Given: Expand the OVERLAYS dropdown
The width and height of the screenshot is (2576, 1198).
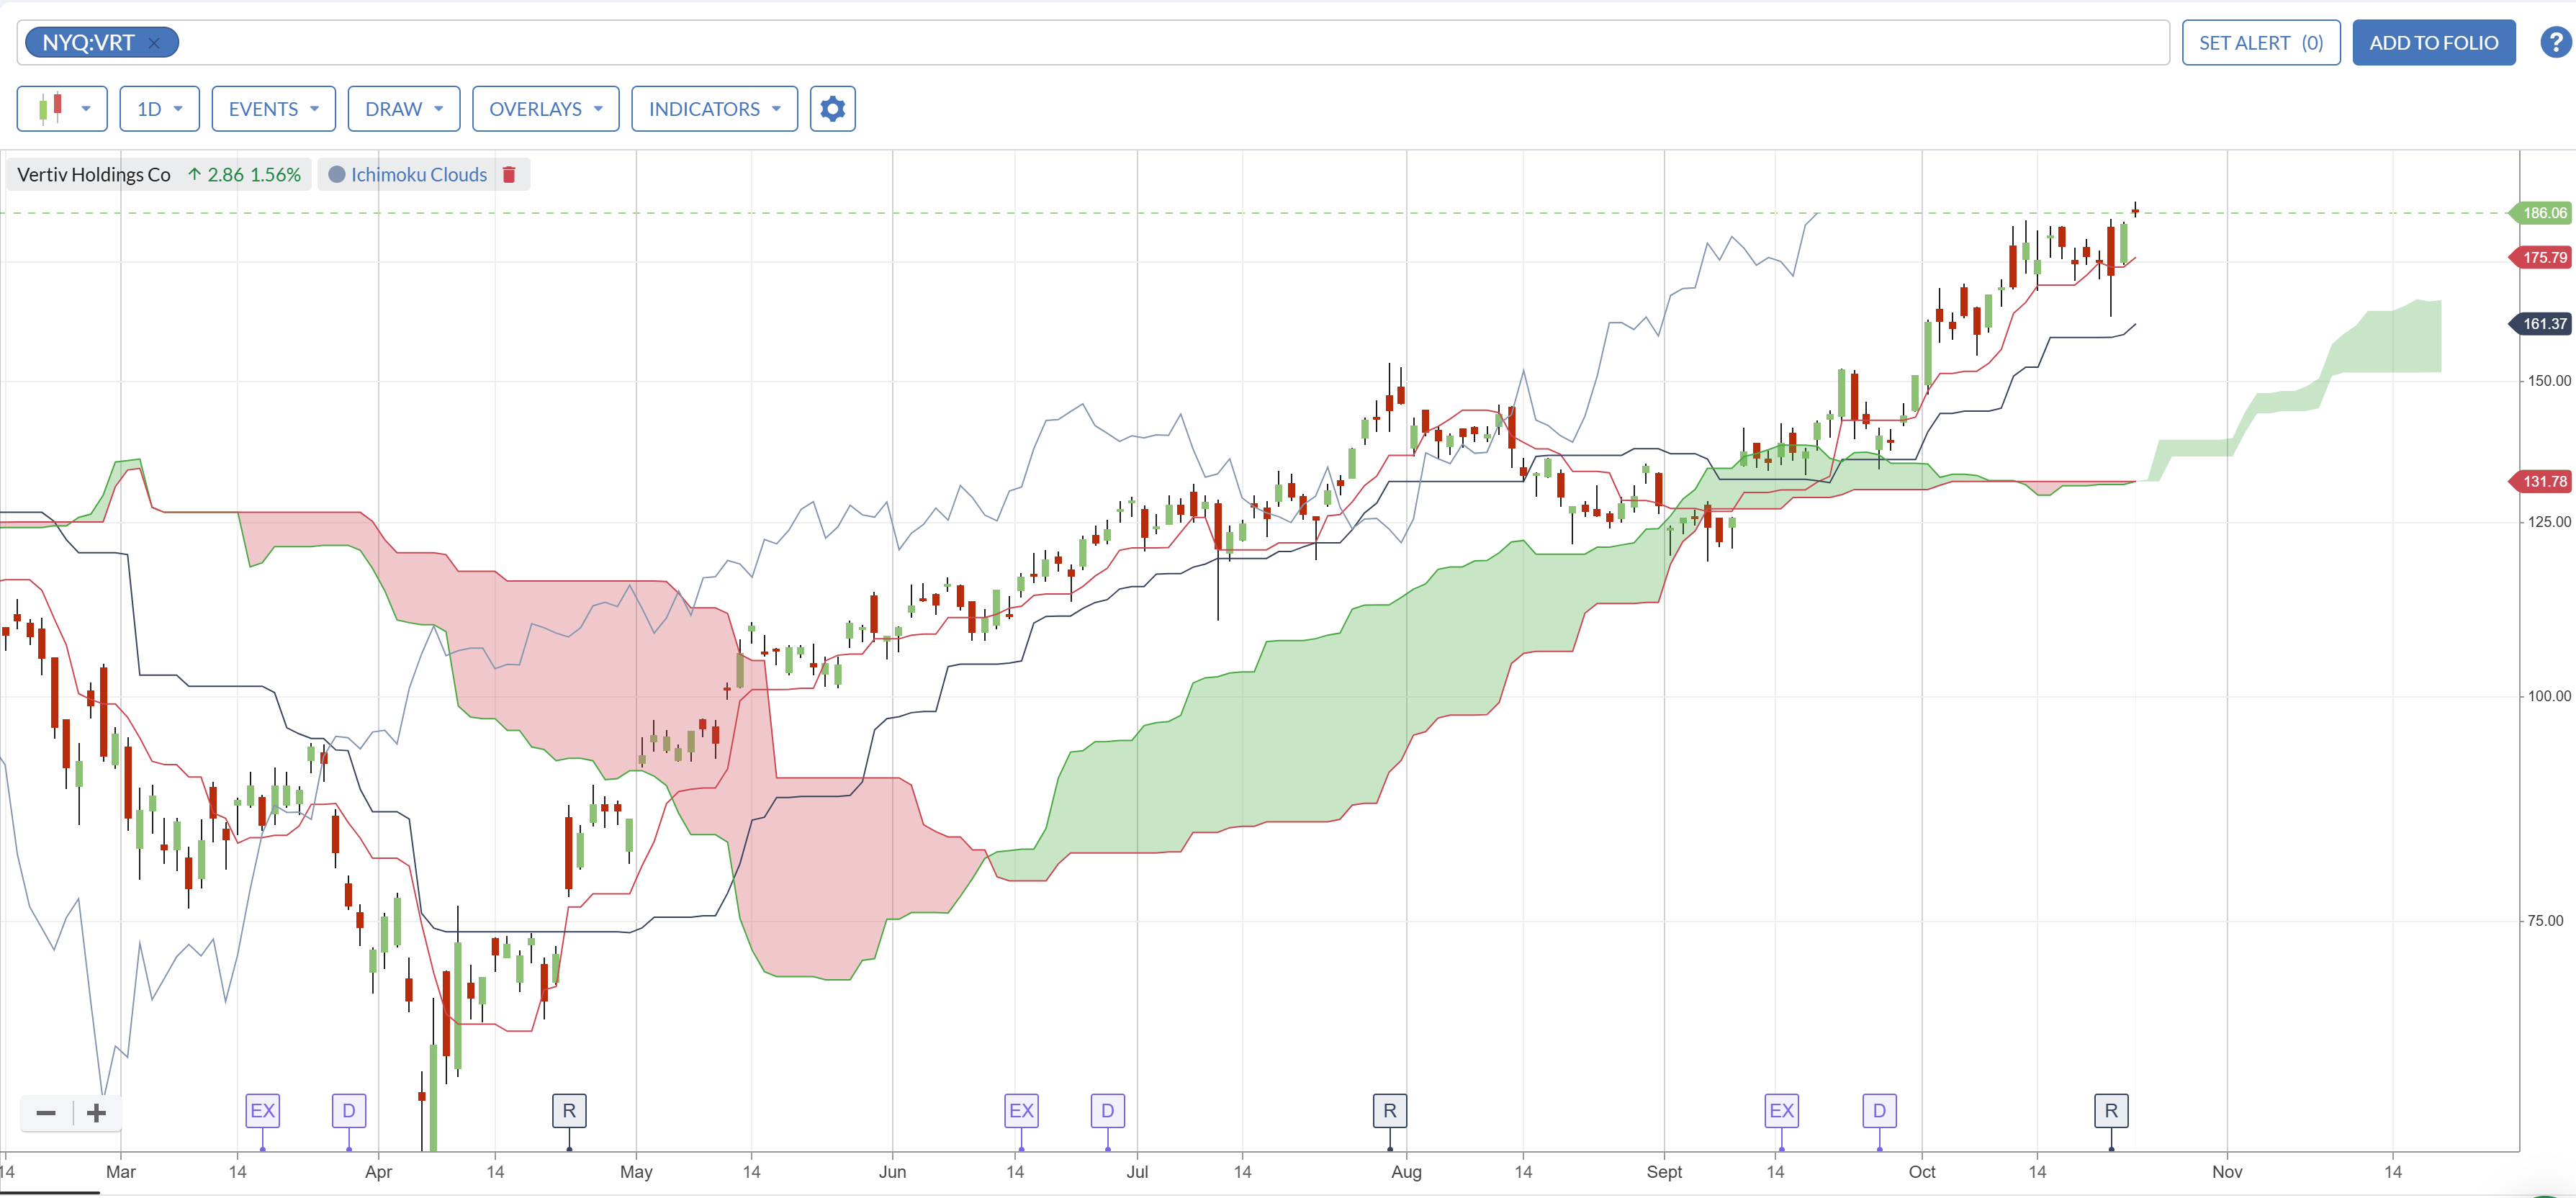Looking at the screenshot, I should coord(545,108).
